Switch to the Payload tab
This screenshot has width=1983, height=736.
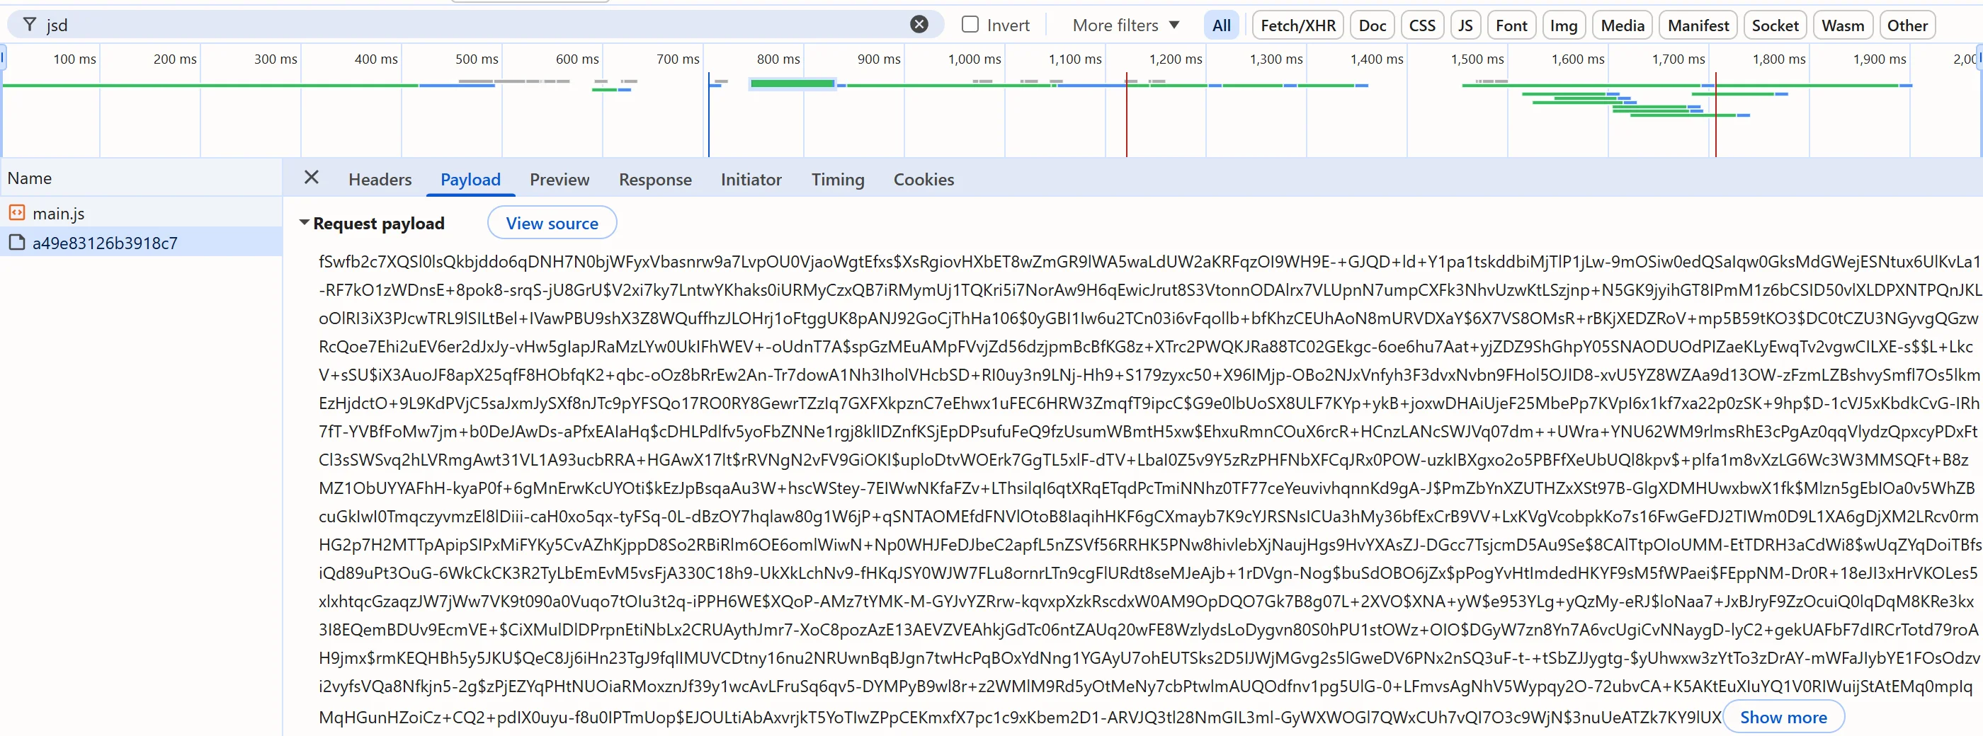(x=470, y=179)
